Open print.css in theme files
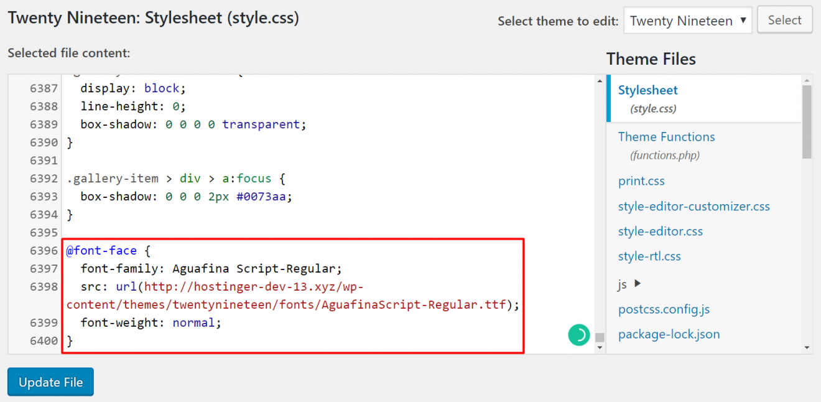The image size is (821, 402). pyautogui.click(x=641, y=181)
